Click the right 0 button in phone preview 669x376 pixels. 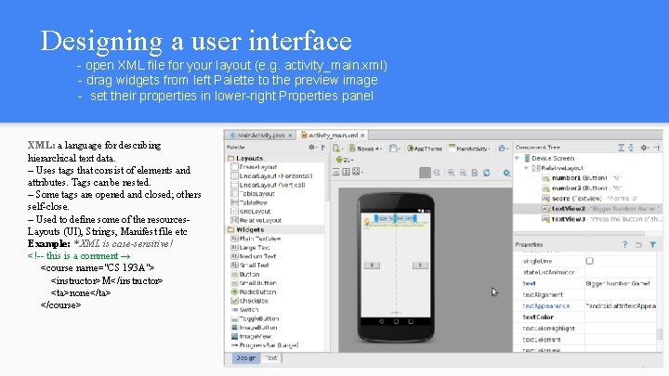[420, 266]
